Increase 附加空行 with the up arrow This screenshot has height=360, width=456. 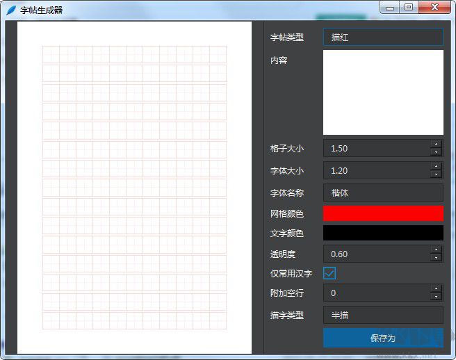[x=436, y=288]
